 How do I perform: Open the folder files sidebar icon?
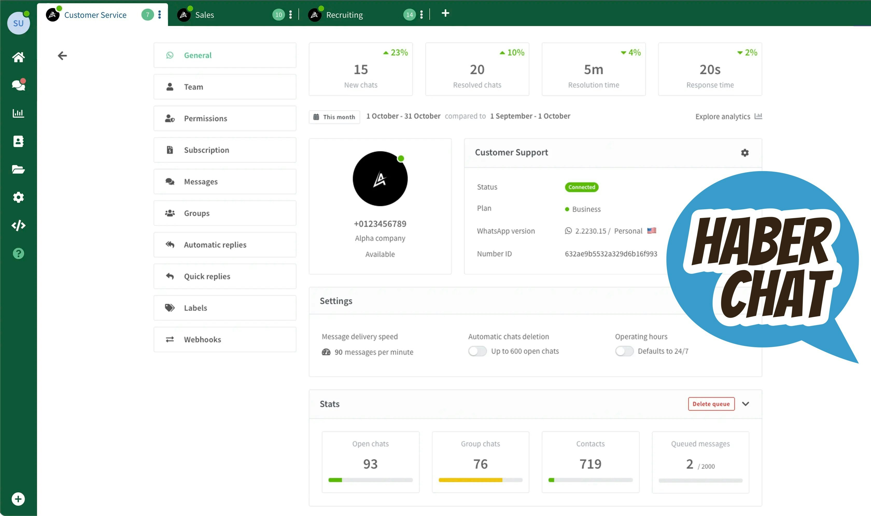pos(18,169)
